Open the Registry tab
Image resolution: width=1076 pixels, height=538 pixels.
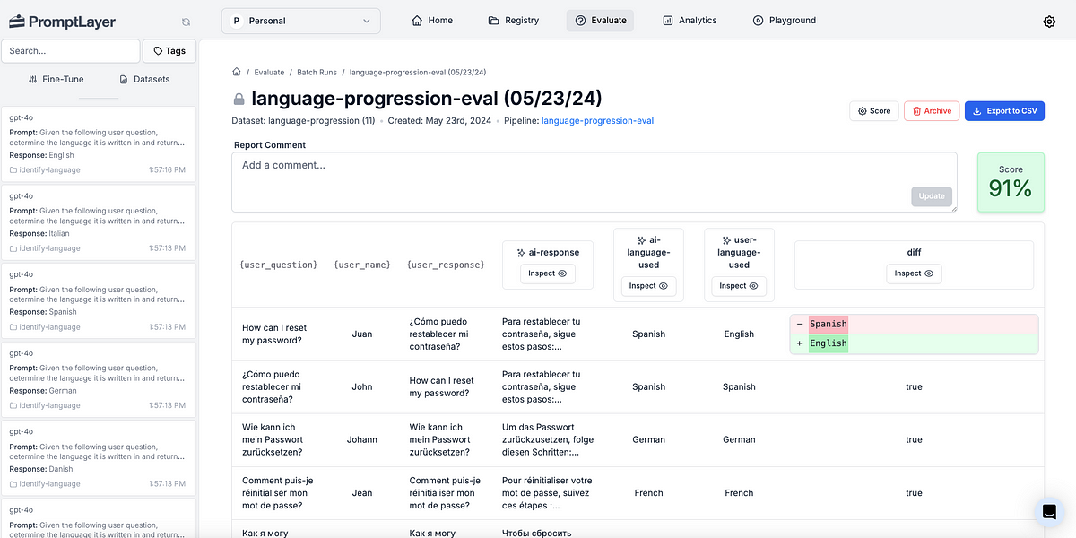click(514, 21)
